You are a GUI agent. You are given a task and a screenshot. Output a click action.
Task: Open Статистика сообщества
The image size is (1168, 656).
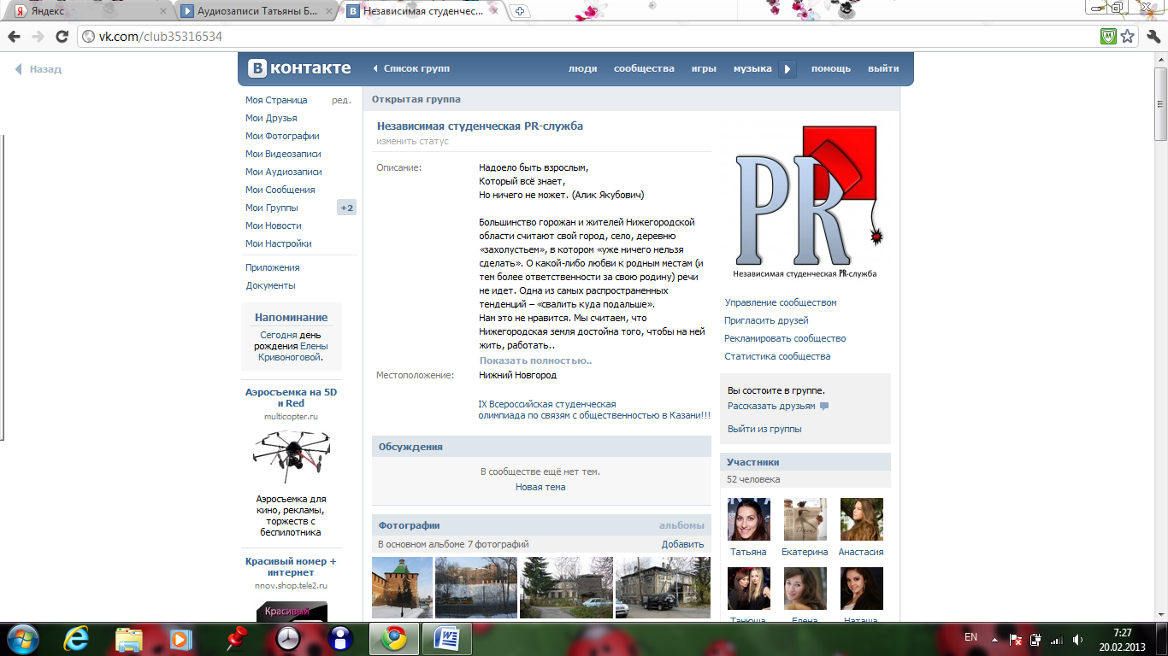(x=777, y=356)
